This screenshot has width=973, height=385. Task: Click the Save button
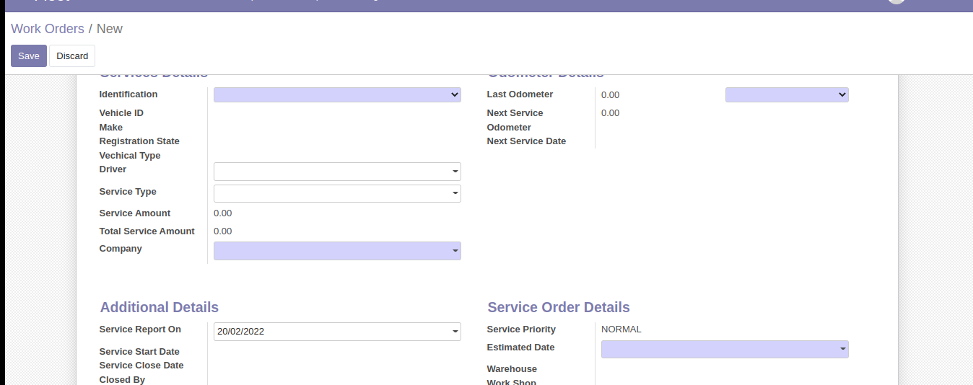pyautogui.click(x=29, y=56)
